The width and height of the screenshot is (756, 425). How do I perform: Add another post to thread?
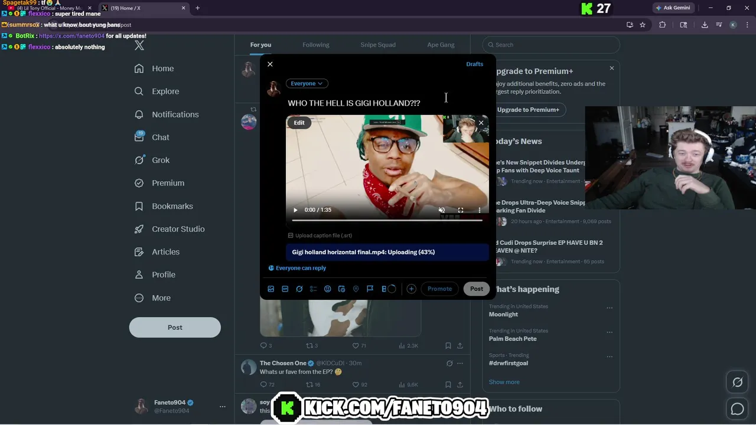click(411, 289)
